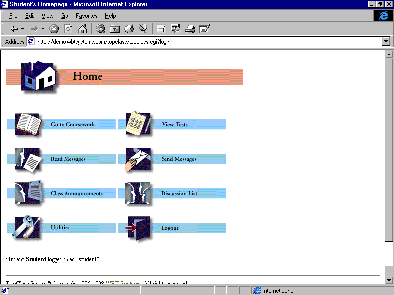Click the Stop button in the toolbar

[x=54, y=29]
